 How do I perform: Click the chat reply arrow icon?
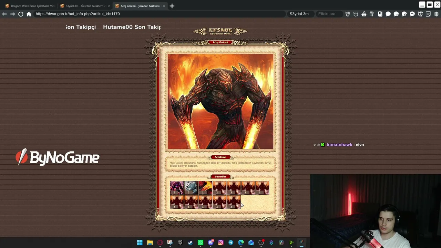(412, 14)
